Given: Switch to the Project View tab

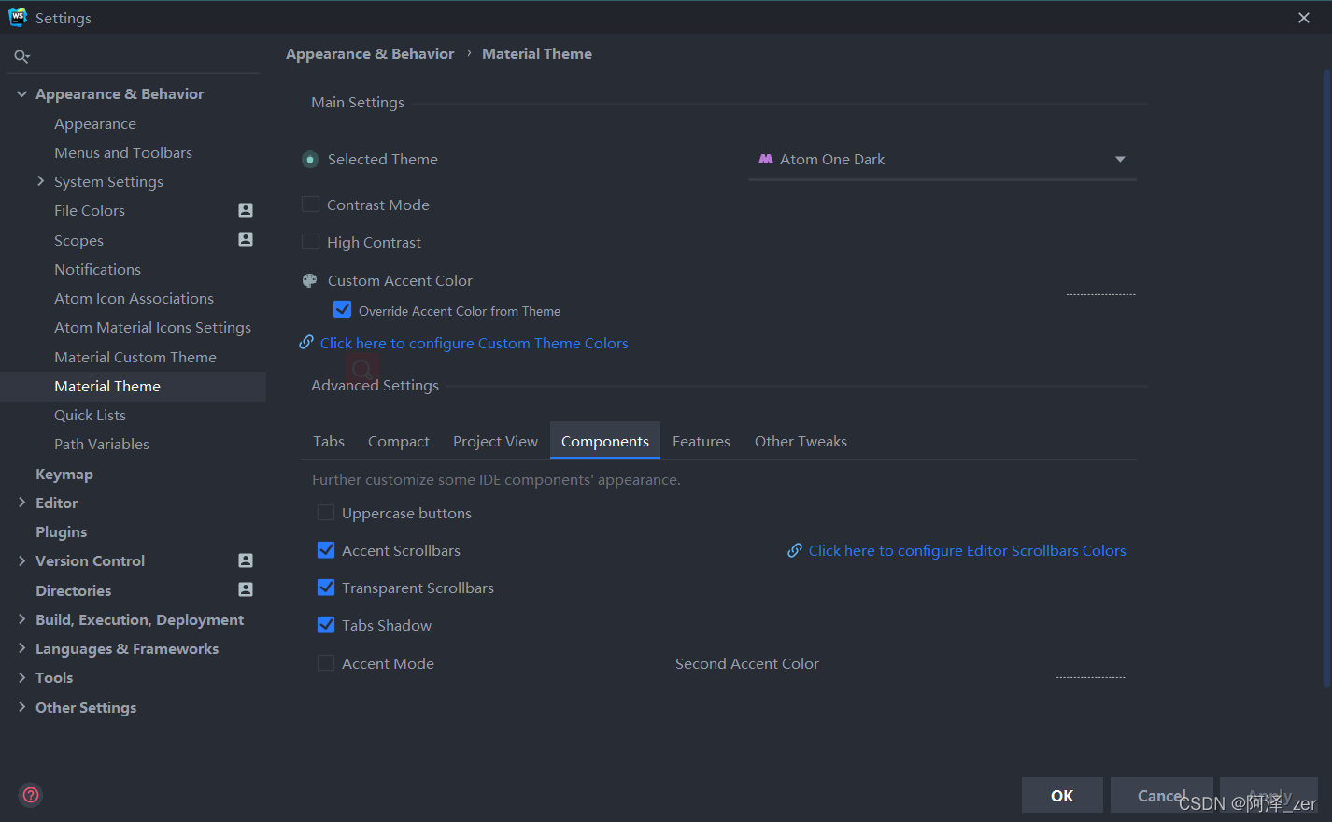Looking at the screenshot, I should pyautogui.click(x=495, y=441).
